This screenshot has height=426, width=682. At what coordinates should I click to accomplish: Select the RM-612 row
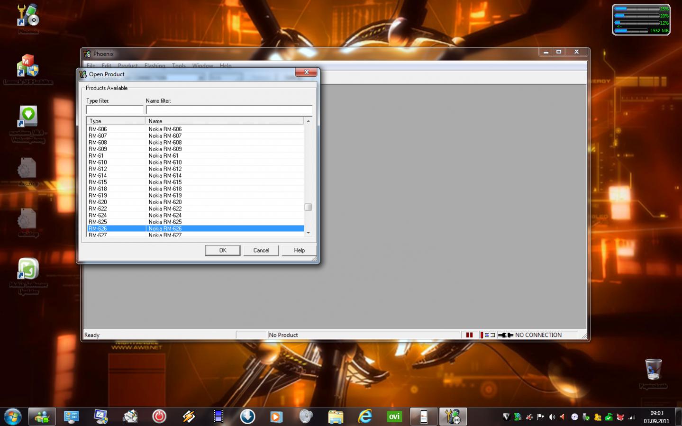(195, 169)
